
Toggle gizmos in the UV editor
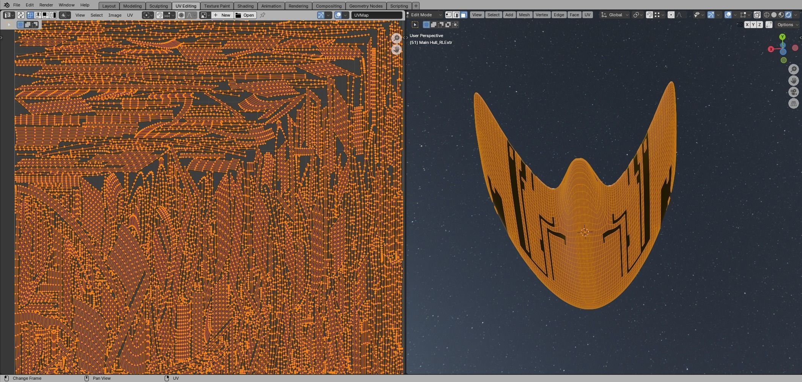coord(321,15)
